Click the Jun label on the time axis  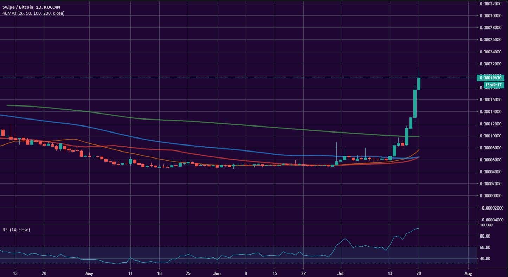coord(217,273)
